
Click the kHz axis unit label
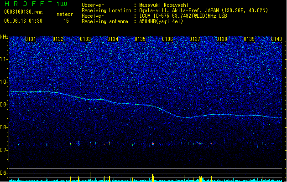[x=4, y=37]
